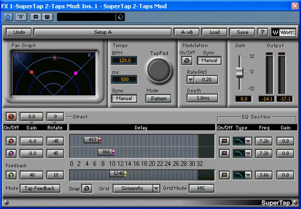The image size is (301, 209).
Task: Tap the round TapPad button
Action: click(x=159, y=70)
